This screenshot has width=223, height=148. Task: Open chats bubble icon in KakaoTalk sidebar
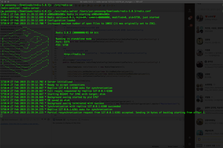pos(190,18)
